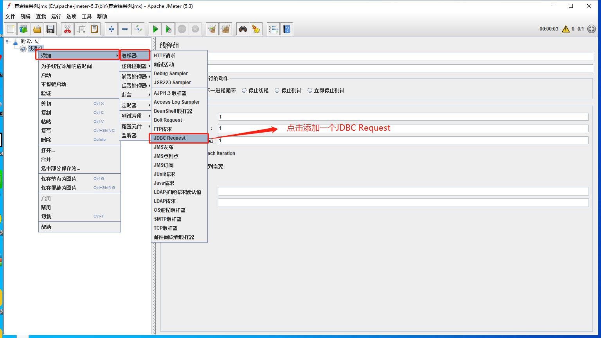Choose 选中部分保存为... in the context menu
This screenshot has width=601, height=338.
79,168
